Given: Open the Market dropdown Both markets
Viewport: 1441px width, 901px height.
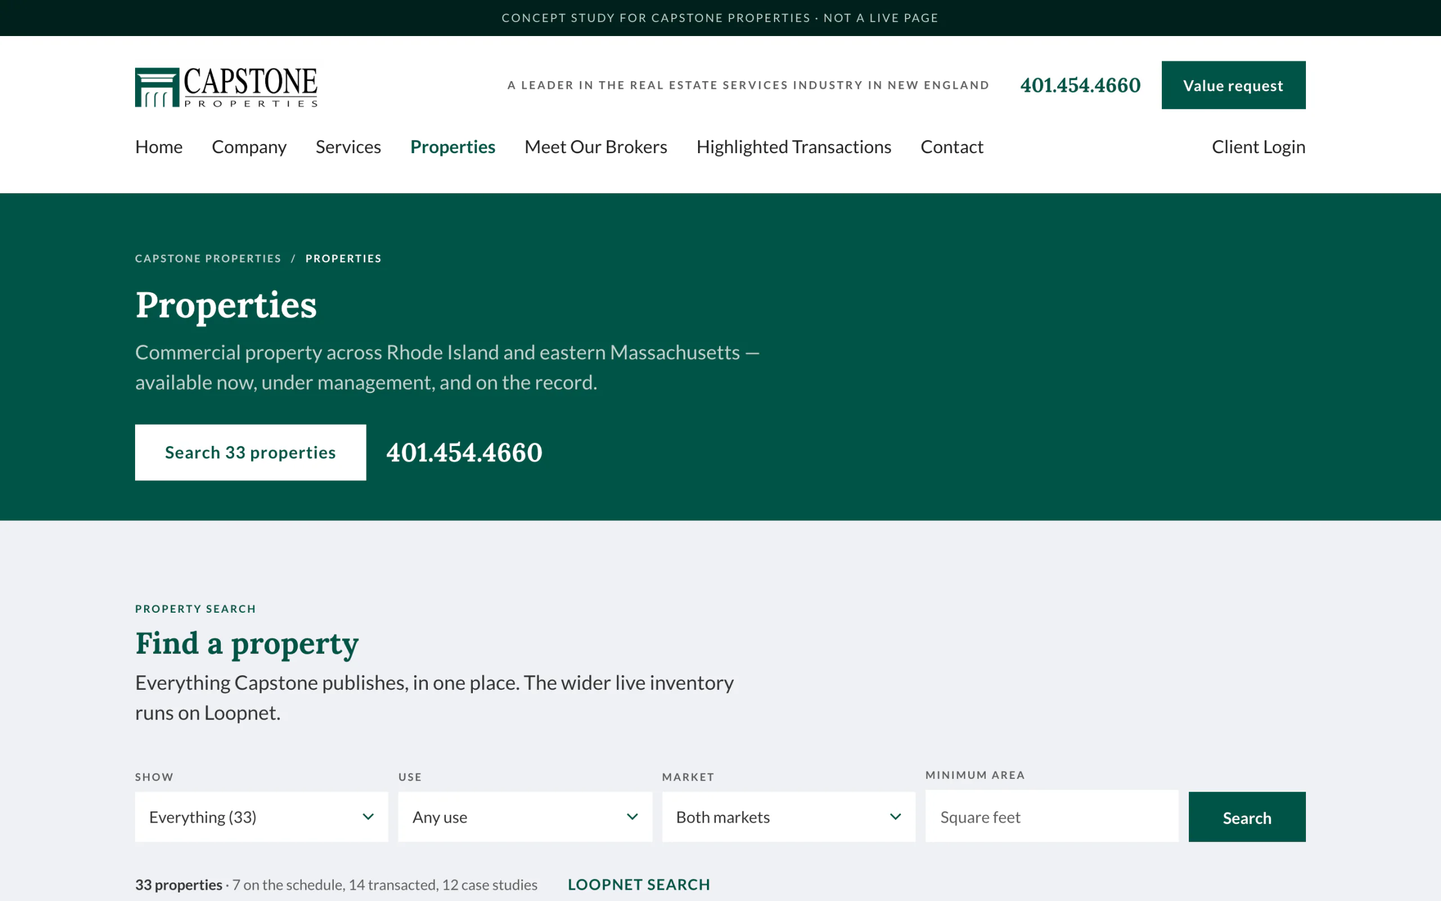Looking at the screenshot, I should 789,817.
